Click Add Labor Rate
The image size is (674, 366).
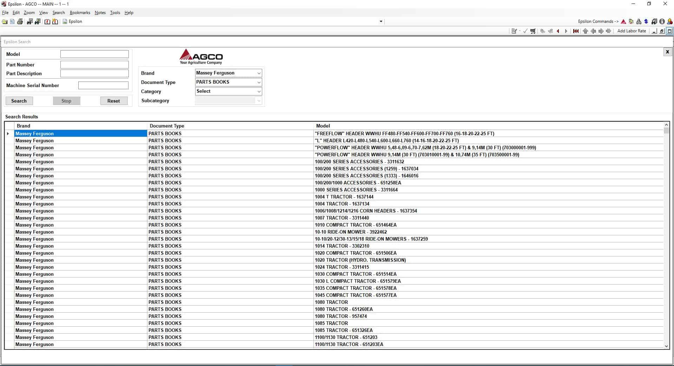pyautogui.click(x=632, y=31)
